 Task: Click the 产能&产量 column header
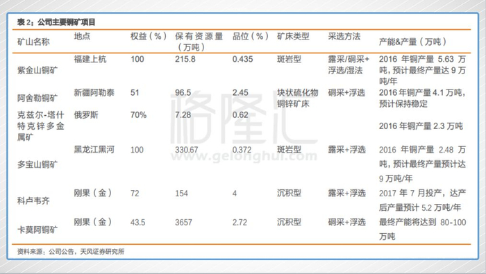tap(412, 42)
